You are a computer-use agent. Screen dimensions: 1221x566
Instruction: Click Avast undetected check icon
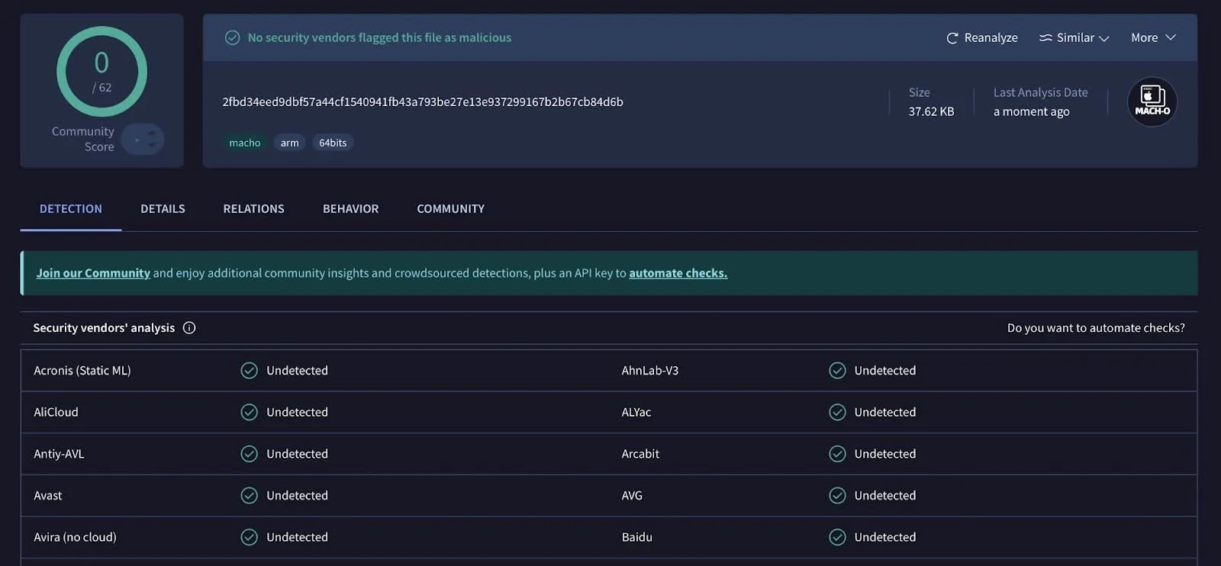[249, 495]
